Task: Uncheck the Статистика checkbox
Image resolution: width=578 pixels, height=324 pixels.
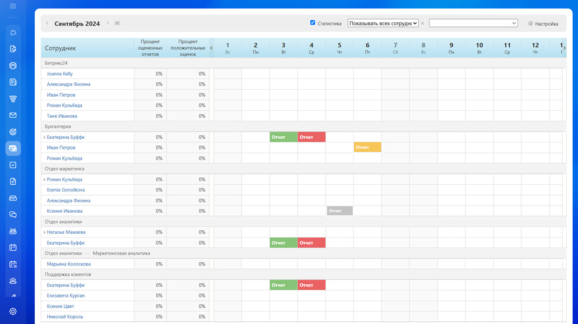Action: [x=312, y=23]
